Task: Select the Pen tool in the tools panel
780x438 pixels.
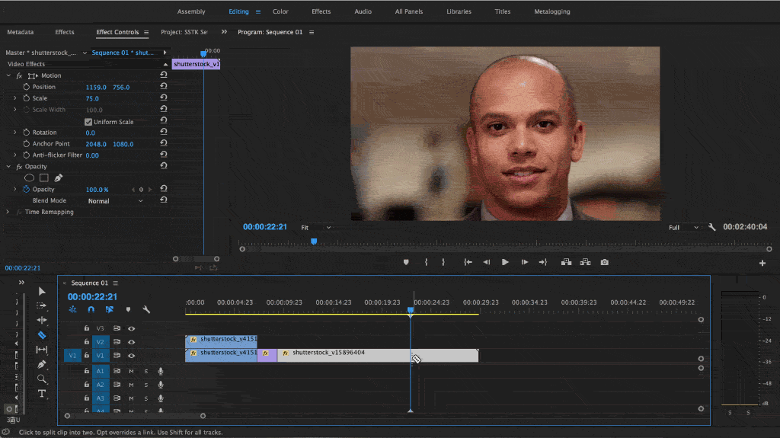Action: 41,364
